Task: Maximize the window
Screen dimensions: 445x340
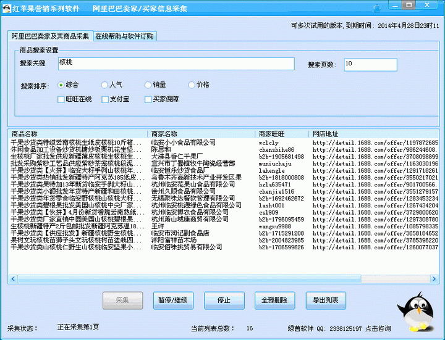Action: (x=409, y=5)
